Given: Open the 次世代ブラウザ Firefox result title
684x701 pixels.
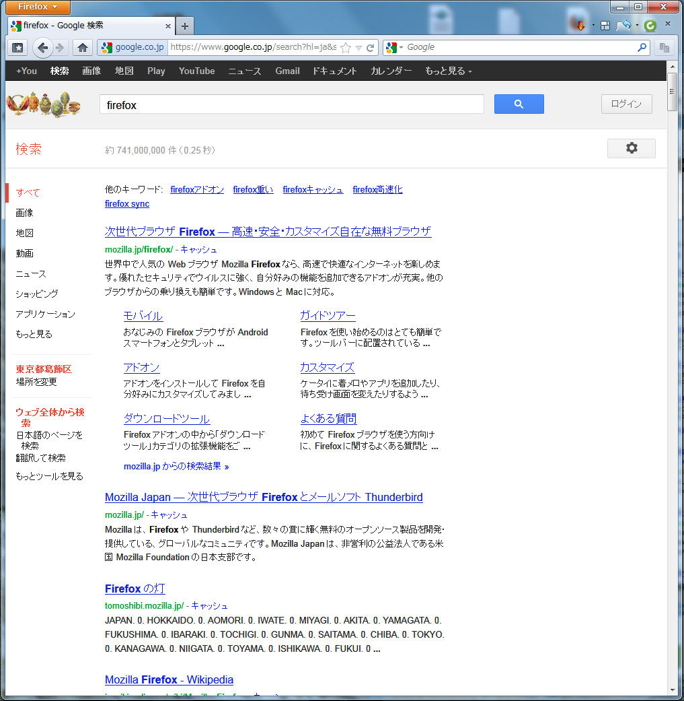Looking at the screenshot, I should click(x=268, y=232).
